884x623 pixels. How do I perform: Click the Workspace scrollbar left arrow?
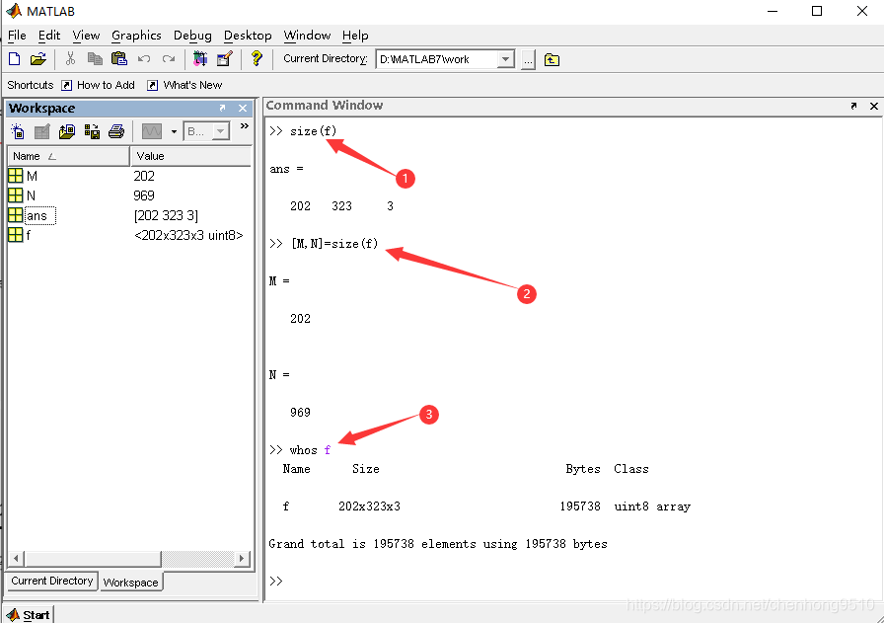17,559
